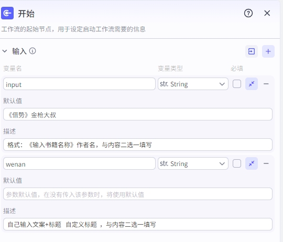283x242 pixels.
Task: Click the blue 开始 node icon
Action: click(7, 13)
